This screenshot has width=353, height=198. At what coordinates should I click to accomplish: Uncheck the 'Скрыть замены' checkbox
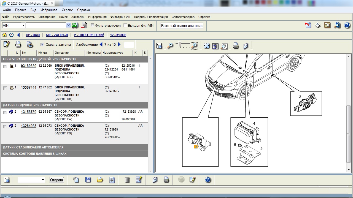[x=42, y=44]
